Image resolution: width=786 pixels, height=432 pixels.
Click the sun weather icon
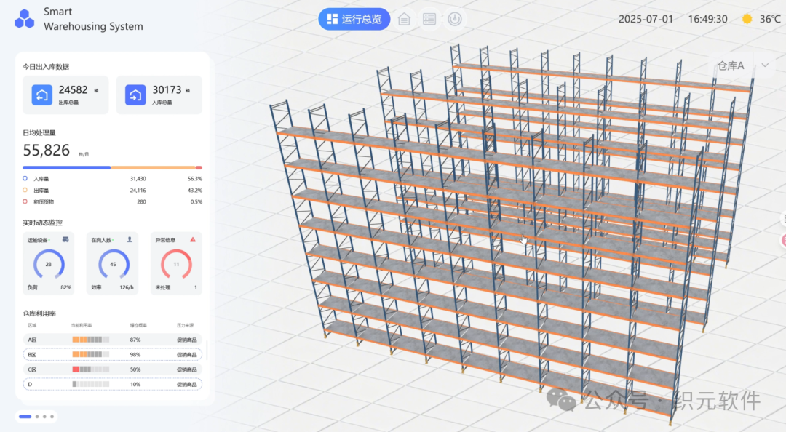[x=747, y=19]
